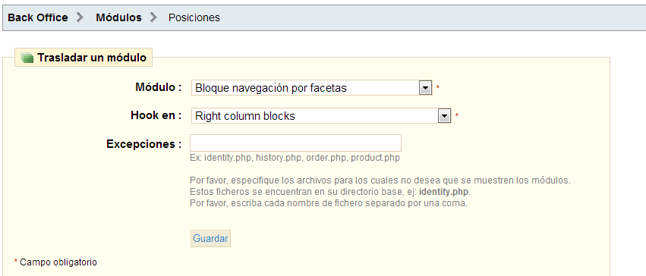Click the Módulo : field label
This screenshot has width=646, height=276.
click(159, 87)
